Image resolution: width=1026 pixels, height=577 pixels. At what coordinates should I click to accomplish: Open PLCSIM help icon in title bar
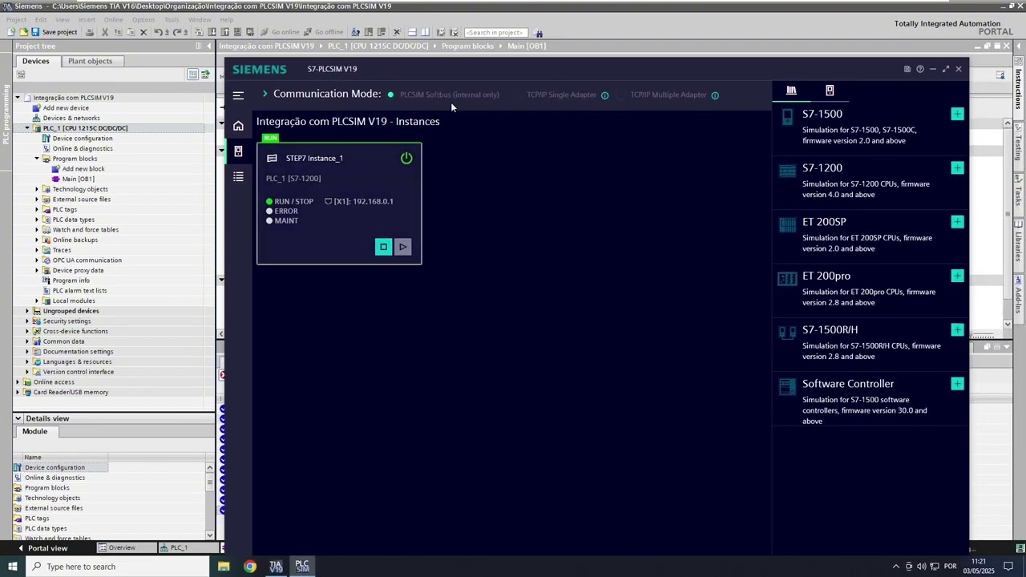919,69
